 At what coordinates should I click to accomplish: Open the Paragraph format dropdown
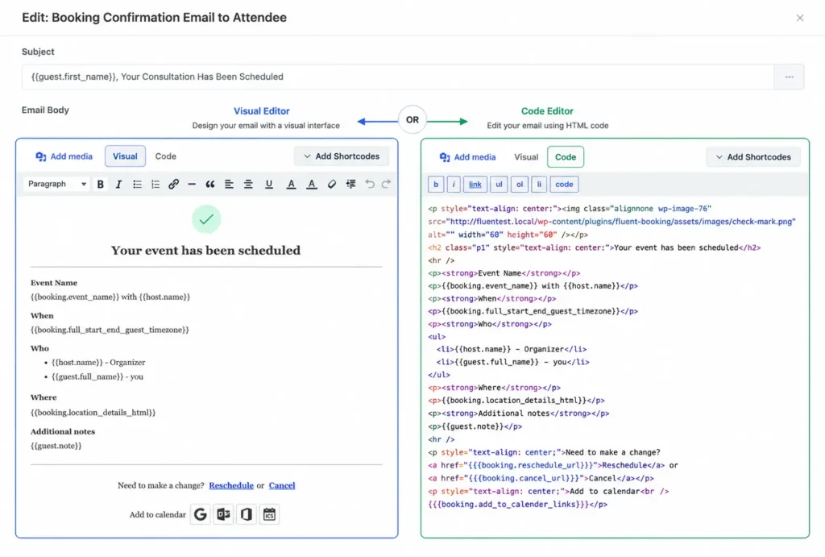(57, 185)
